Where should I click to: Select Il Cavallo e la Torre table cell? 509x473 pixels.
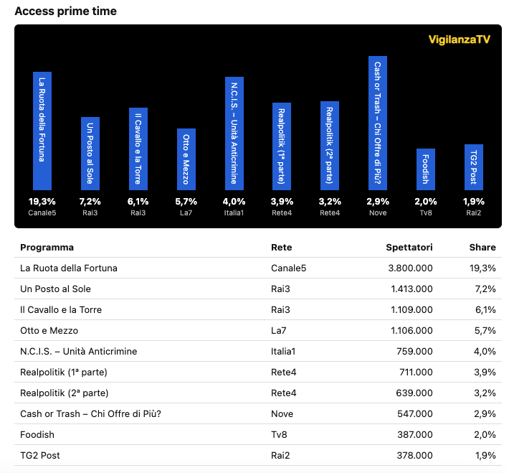coord(61,310)
